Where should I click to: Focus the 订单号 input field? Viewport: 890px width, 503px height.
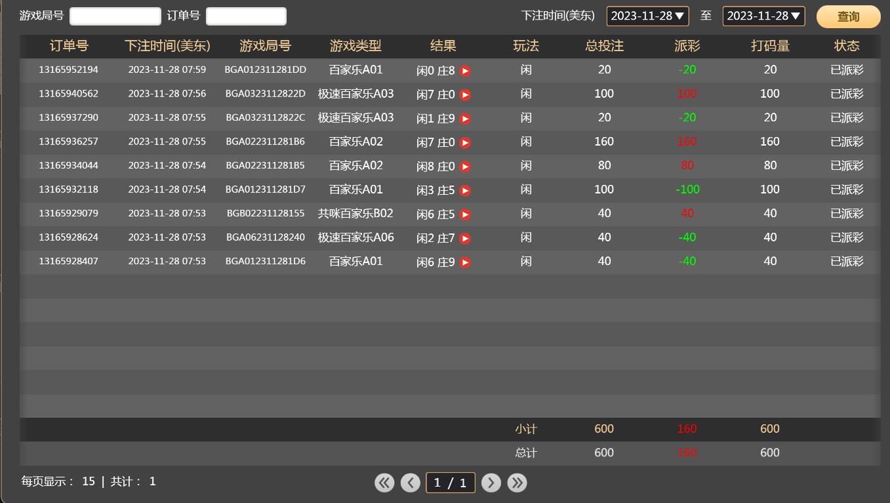pyautogui.click(x=246, y=16)
